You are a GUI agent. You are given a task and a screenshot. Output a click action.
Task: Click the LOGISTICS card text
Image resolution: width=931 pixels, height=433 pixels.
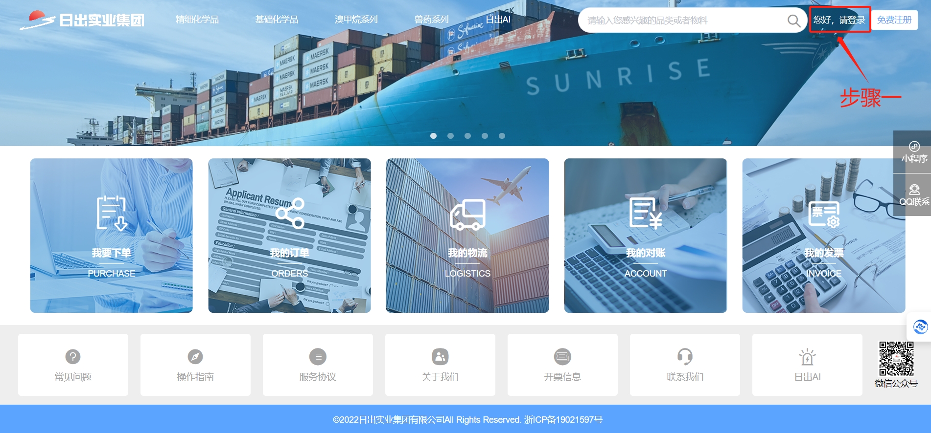(x=467, y=274)
